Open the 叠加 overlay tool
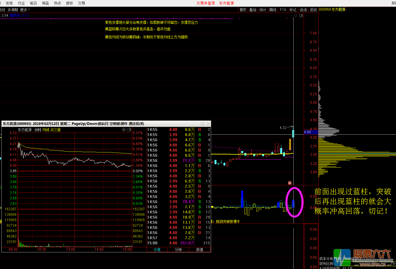Image resolution: width=396 pixels, height=269 pixels. pos(253,10)
